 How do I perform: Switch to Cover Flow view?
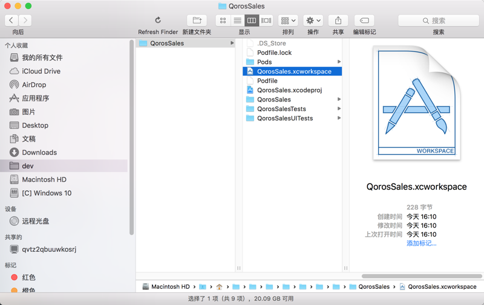coord(266,21)
